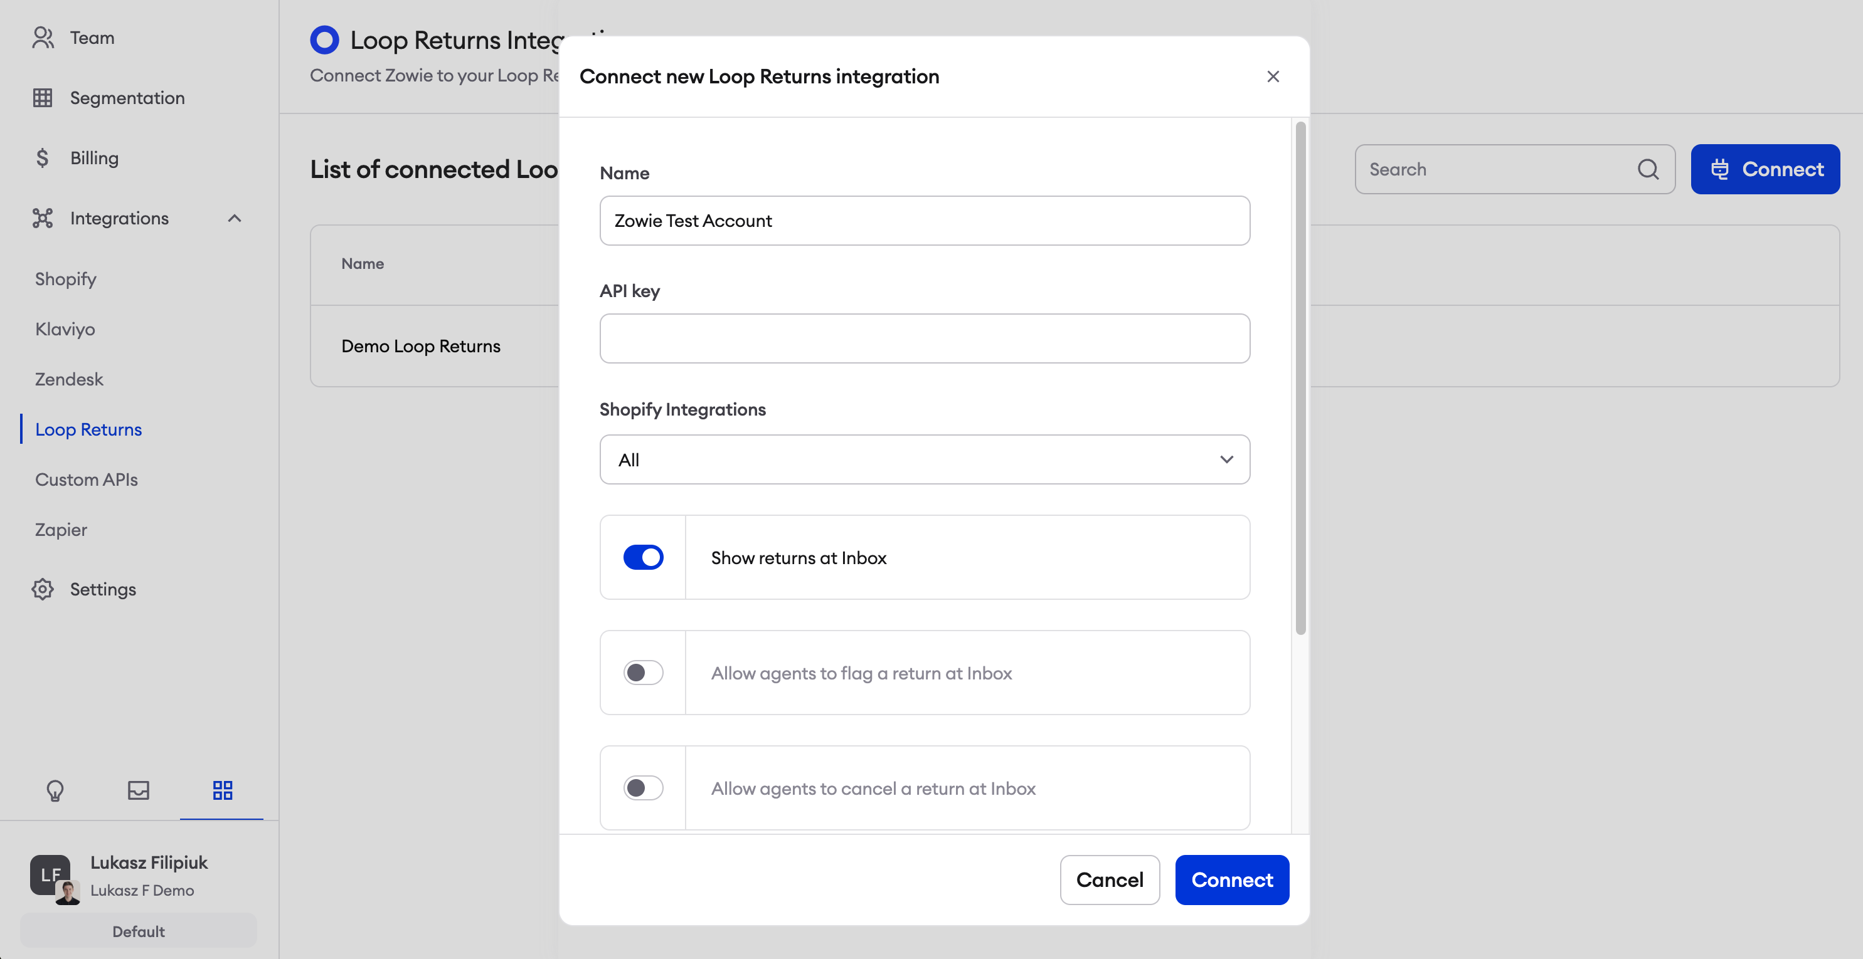Click the Integrations nodes icon
Screen dimensions: 1863x959
[x=43, y=217]
